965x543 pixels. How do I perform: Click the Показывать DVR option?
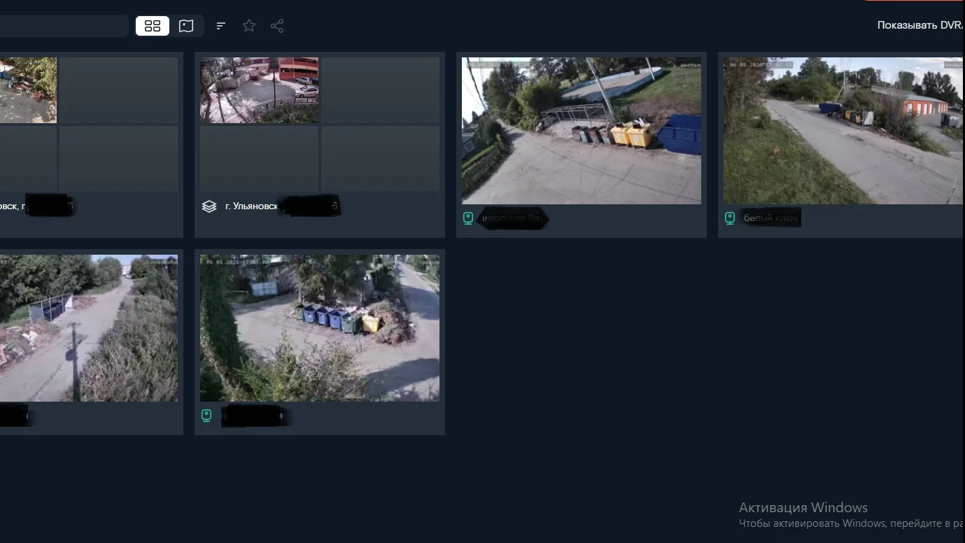click(921, 25)
